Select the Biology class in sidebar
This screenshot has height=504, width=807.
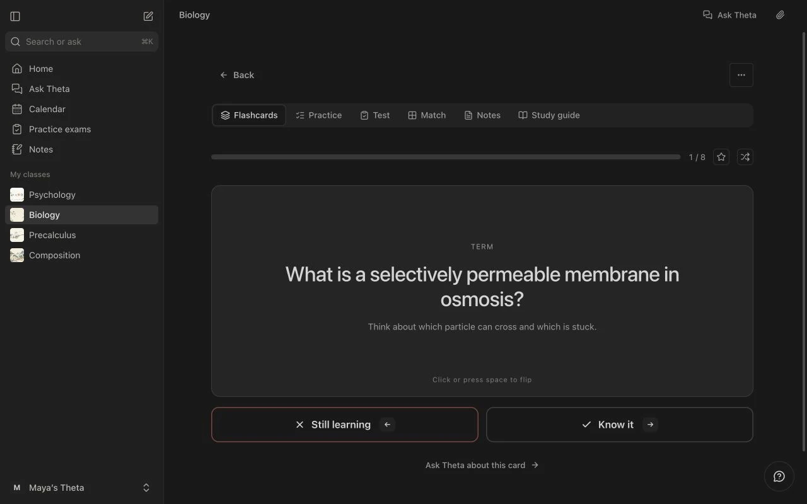click(x=82, y=215)
